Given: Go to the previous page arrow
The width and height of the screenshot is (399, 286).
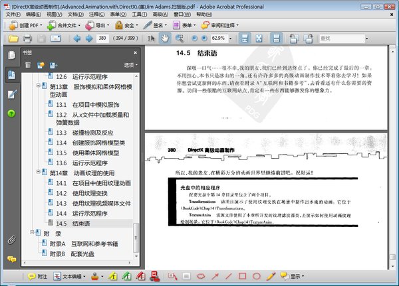Looking at the screenshot, I should tap(76, 38).
